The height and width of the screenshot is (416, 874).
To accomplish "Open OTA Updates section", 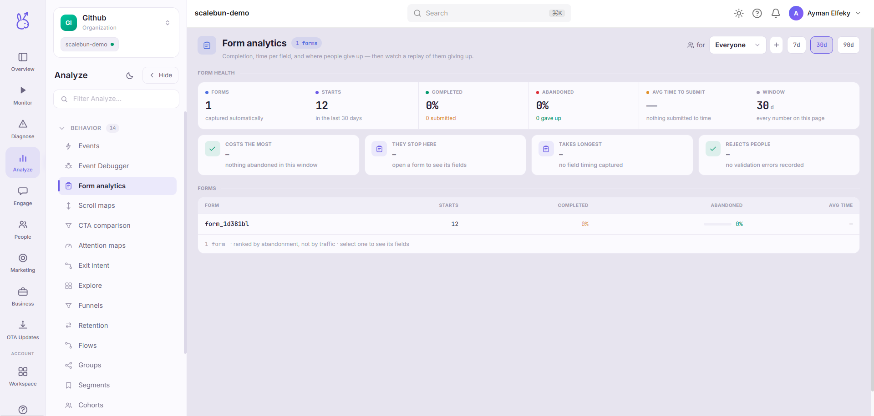I will pos(23,330).
